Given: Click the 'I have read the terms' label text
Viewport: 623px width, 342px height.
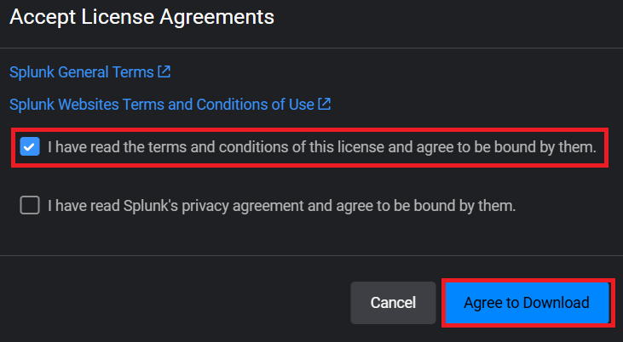Looking at the screenshot, I should click(321, 147).
